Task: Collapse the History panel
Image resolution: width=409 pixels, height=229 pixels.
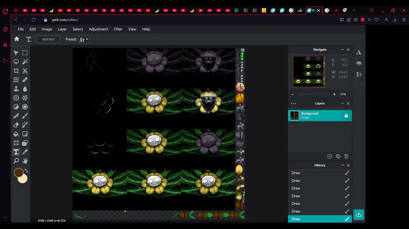Action: point(343,165)
